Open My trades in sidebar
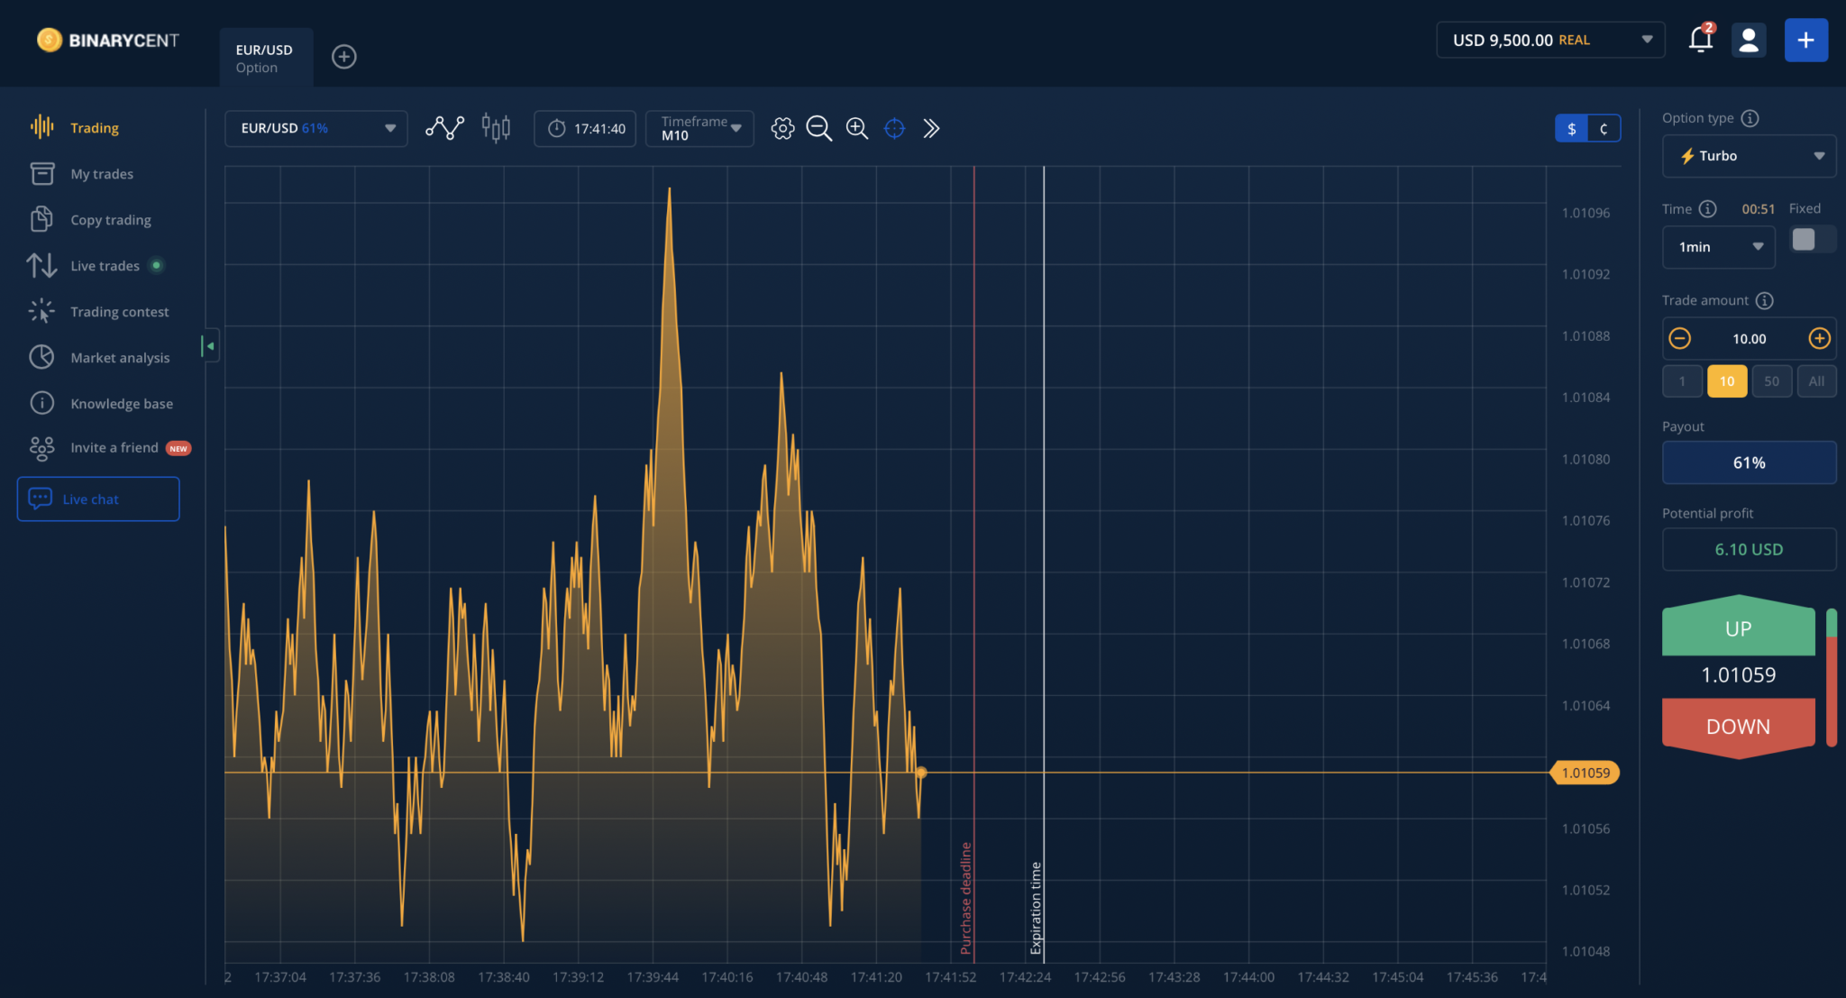Screen dimensions: 1846x998 point(101,174)
